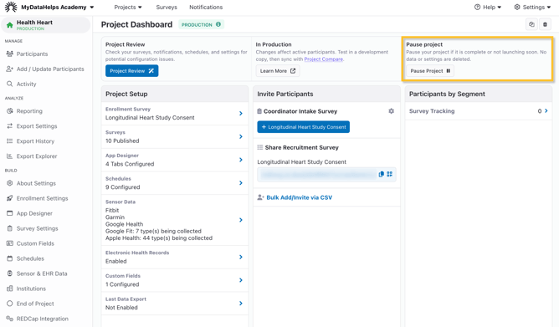Open Bulk Add/Invite via CSV link
This screenshot has width=559, height=327.
coord(299,197)
